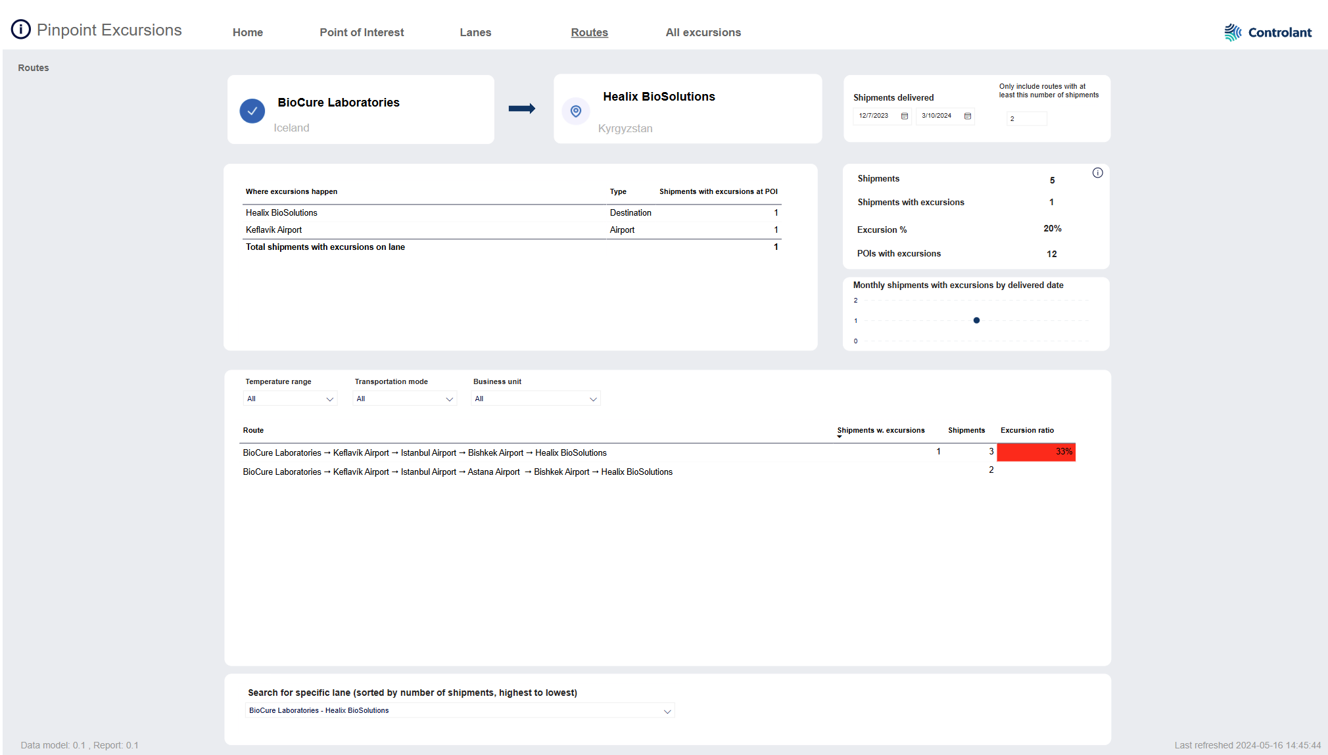Click the Routes breadcrumb label
Screen dimensions: 1328x755
(34, 68)
